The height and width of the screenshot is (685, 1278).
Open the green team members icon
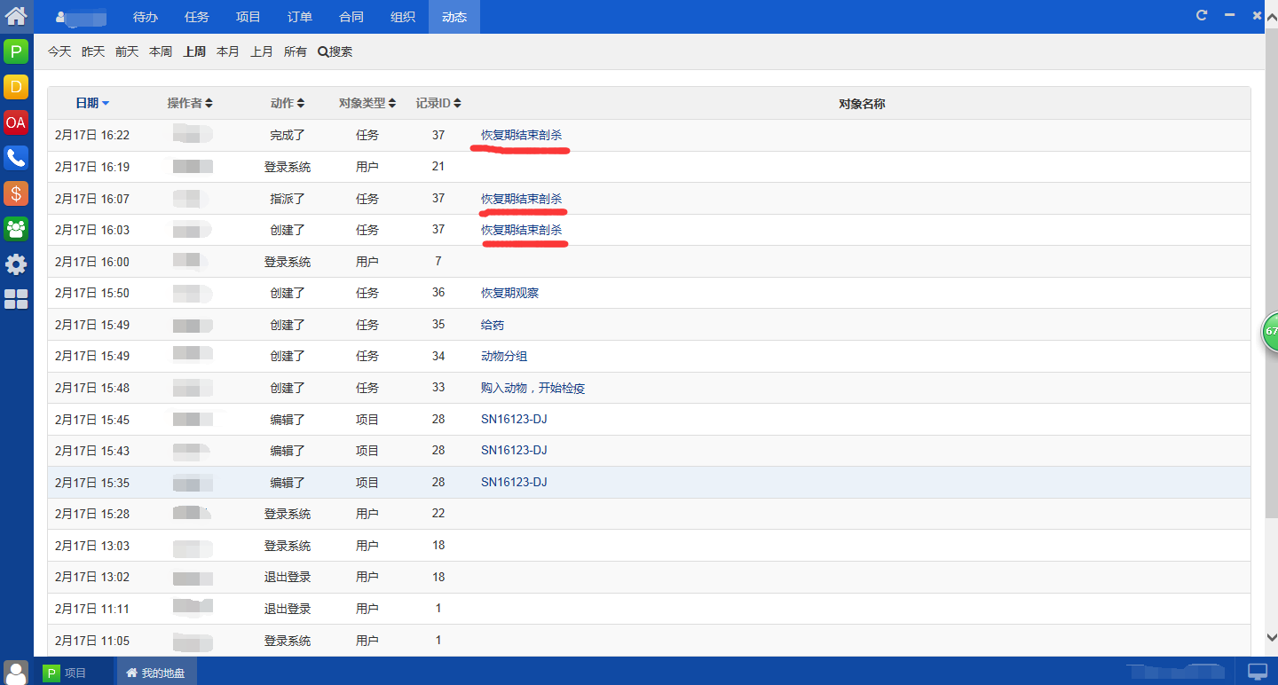16,229
